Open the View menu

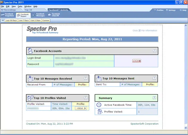pos(13,7)
